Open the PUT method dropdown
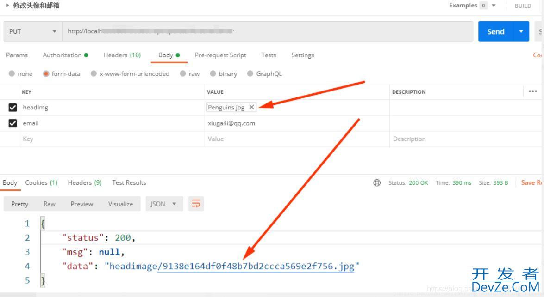The width and height of the screenshot is (544, 297). tap(33, 31)
